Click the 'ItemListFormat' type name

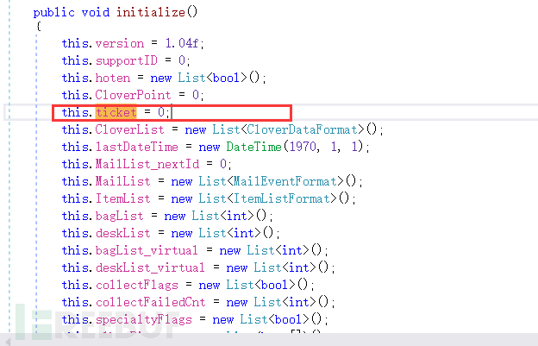[281, 198]
